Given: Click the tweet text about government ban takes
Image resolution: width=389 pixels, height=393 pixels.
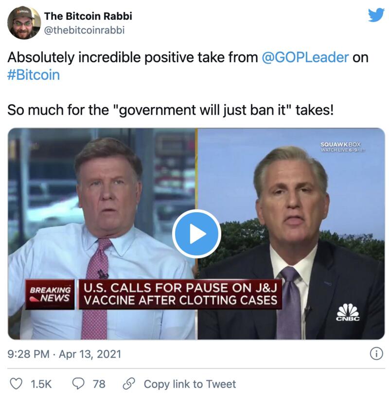Looking at the screenshot, I should click(171, 109).
